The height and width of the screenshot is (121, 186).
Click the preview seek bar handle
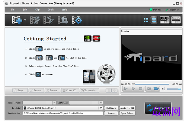click(x=133, y=84)
